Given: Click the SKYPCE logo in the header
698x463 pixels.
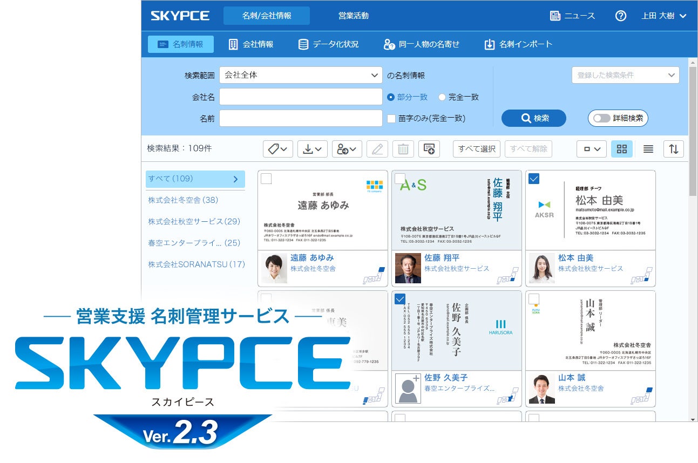Looking at the screenshot, I should 180,16.
